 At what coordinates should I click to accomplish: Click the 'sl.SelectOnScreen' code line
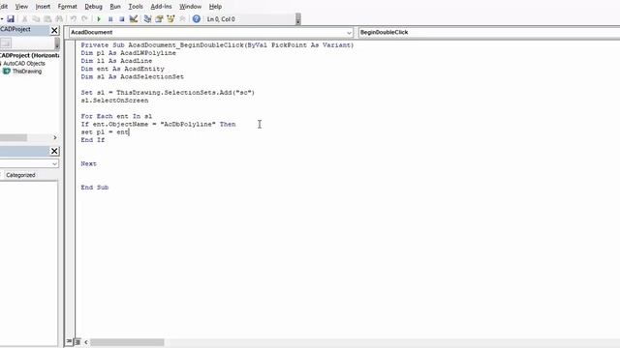tap(114, 101)
